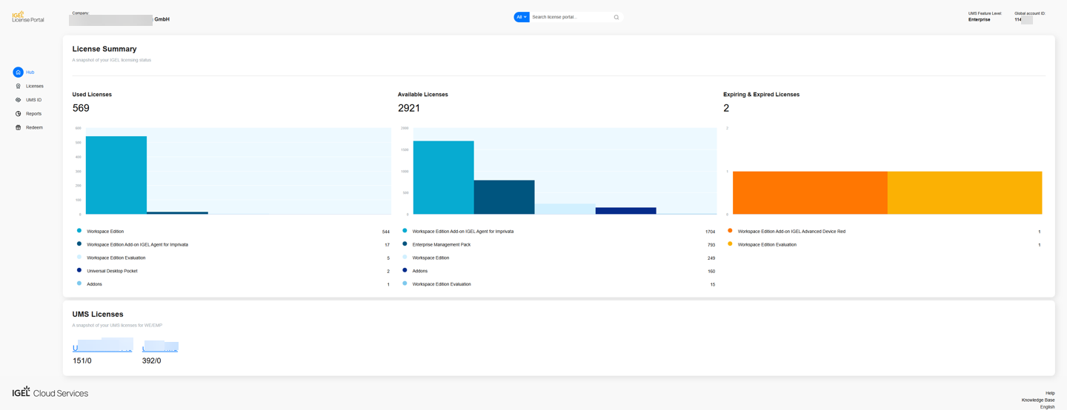Click the Enterprise Management Pack legend dot
Screen dimensions: 1067x410
pos(405,243)
